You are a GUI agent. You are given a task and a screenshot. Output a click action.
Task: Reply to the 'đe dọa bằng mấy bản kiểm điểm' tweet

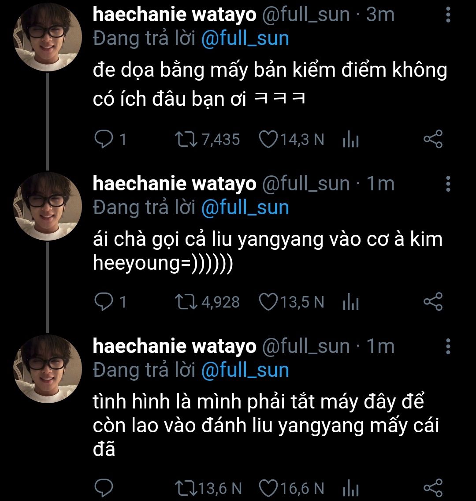point(104,140)
